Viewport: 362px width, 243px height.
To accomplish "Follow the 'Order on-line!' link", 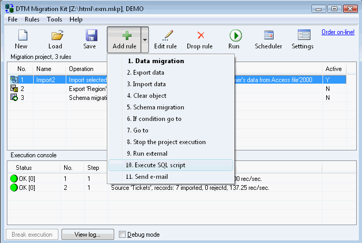I will (x=338, y=32).
